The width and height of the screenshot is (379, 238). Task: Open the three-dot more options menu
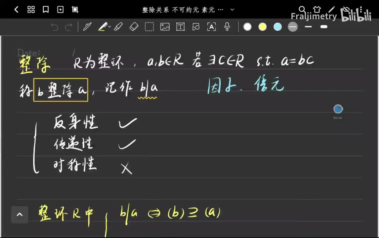tap(361, 10)
